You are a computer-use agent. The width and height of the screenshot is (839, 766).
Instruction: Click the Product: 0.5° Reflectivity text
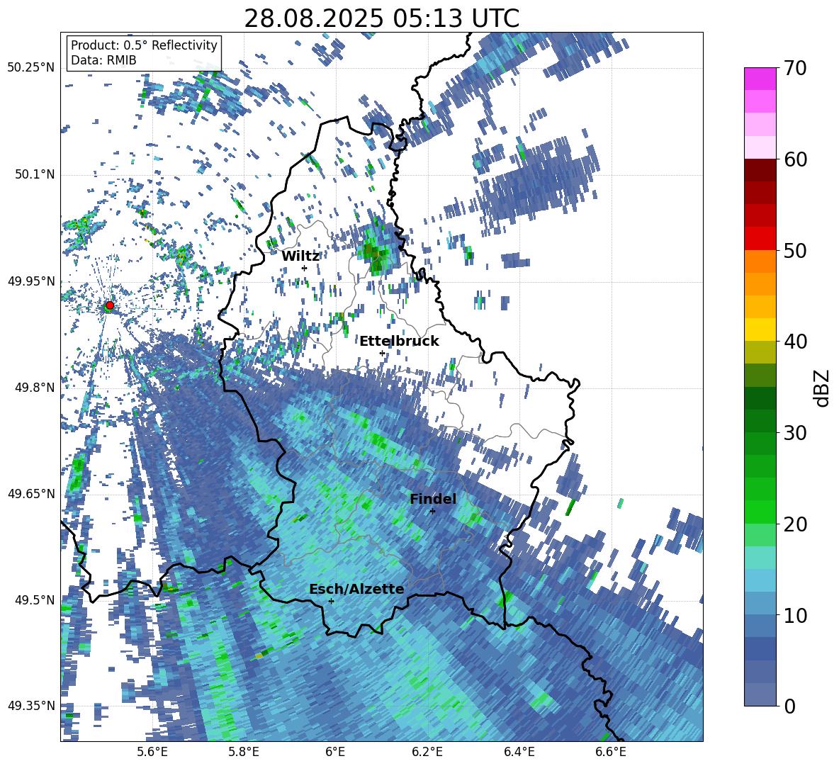pos(144,45)
